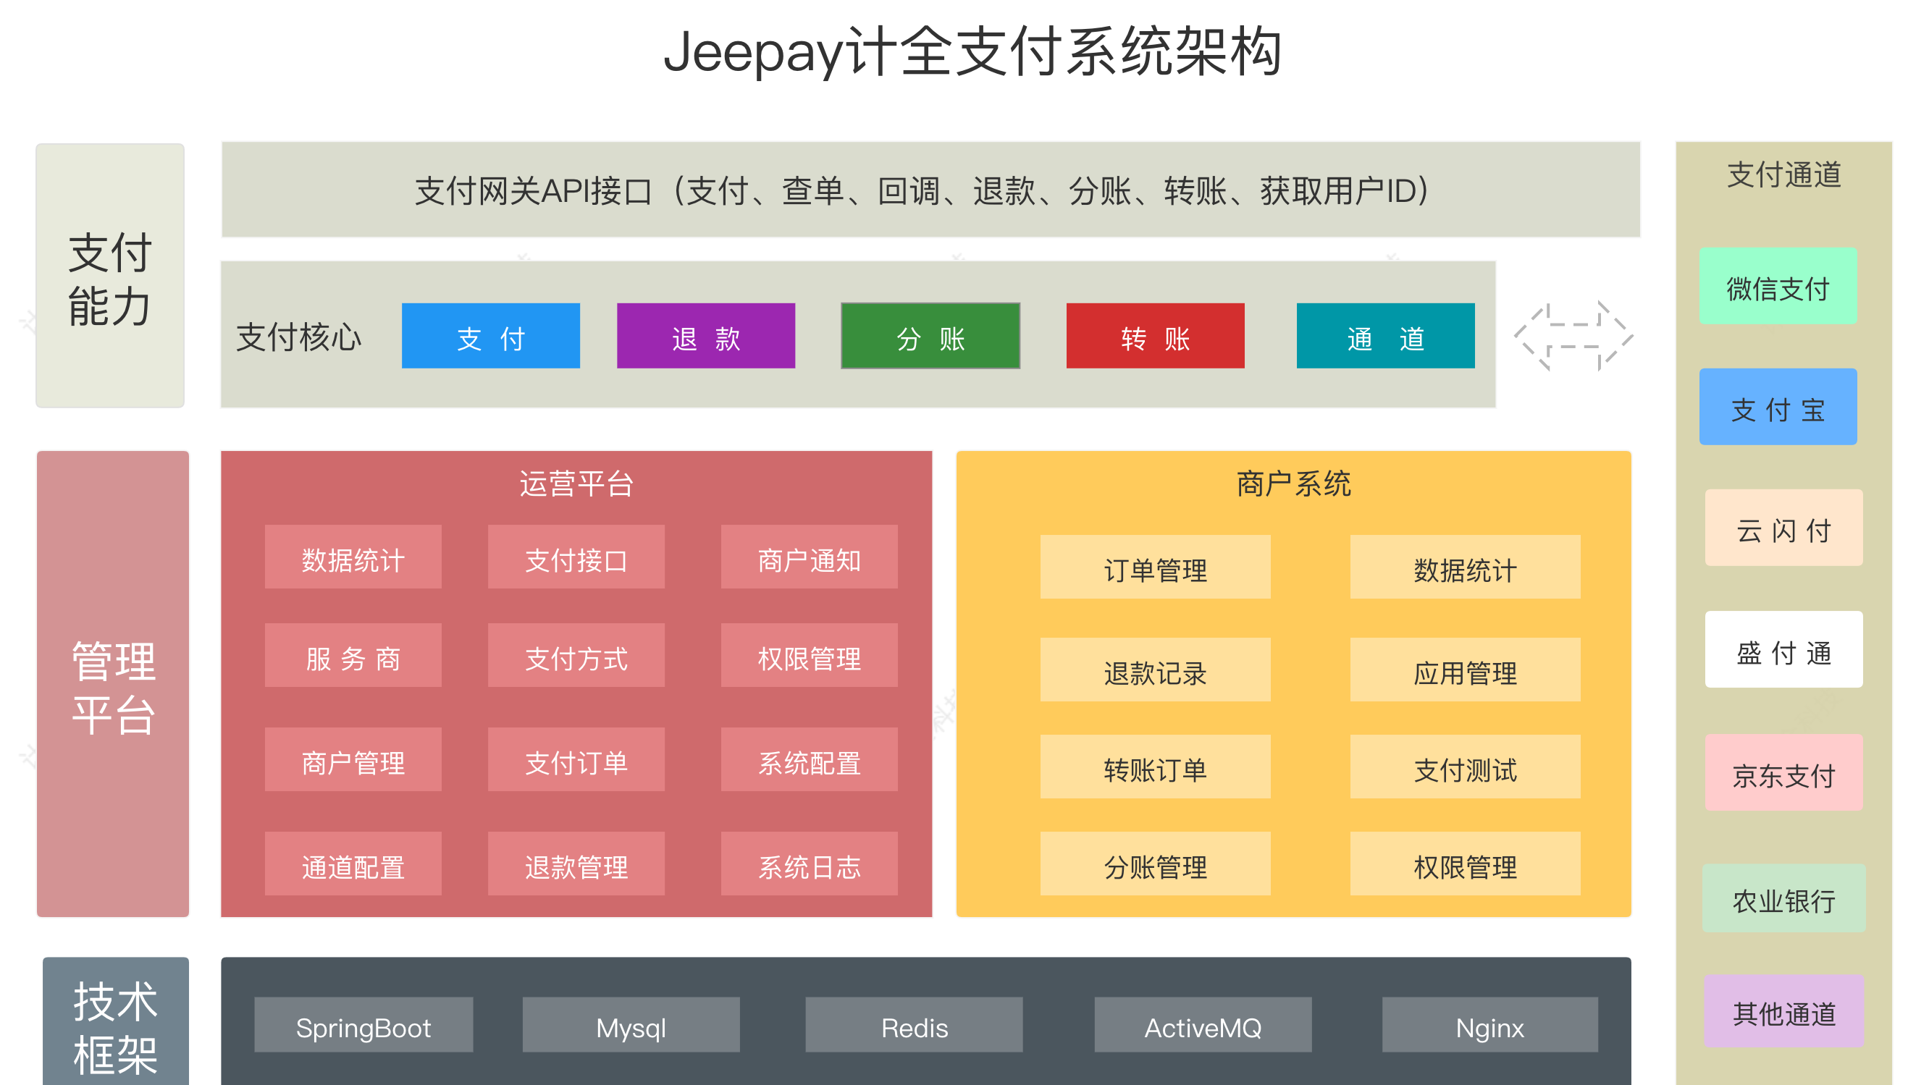The height and width of the screenshot is (1085, 1929).
Task: Open the 退款记录 box
Action: tap(1155, 670)
